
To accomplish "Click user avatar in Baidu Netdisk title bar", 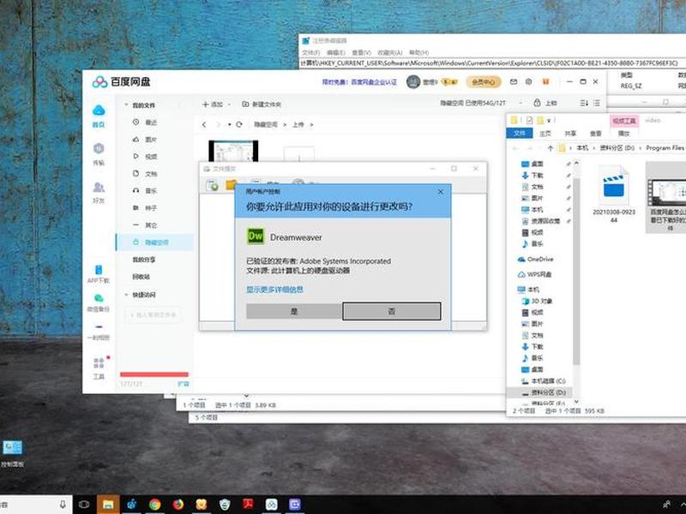I will (x=413, y=81).
